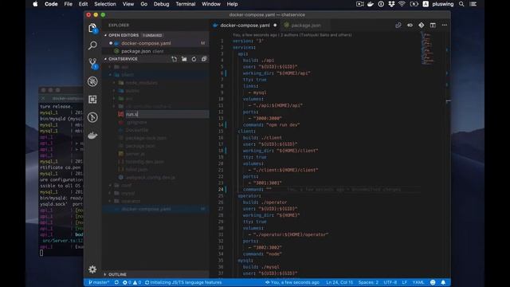The image size is (510, 287).
Task: Click New File icon in CHATSERVICE header
Action: pos(175,59)
